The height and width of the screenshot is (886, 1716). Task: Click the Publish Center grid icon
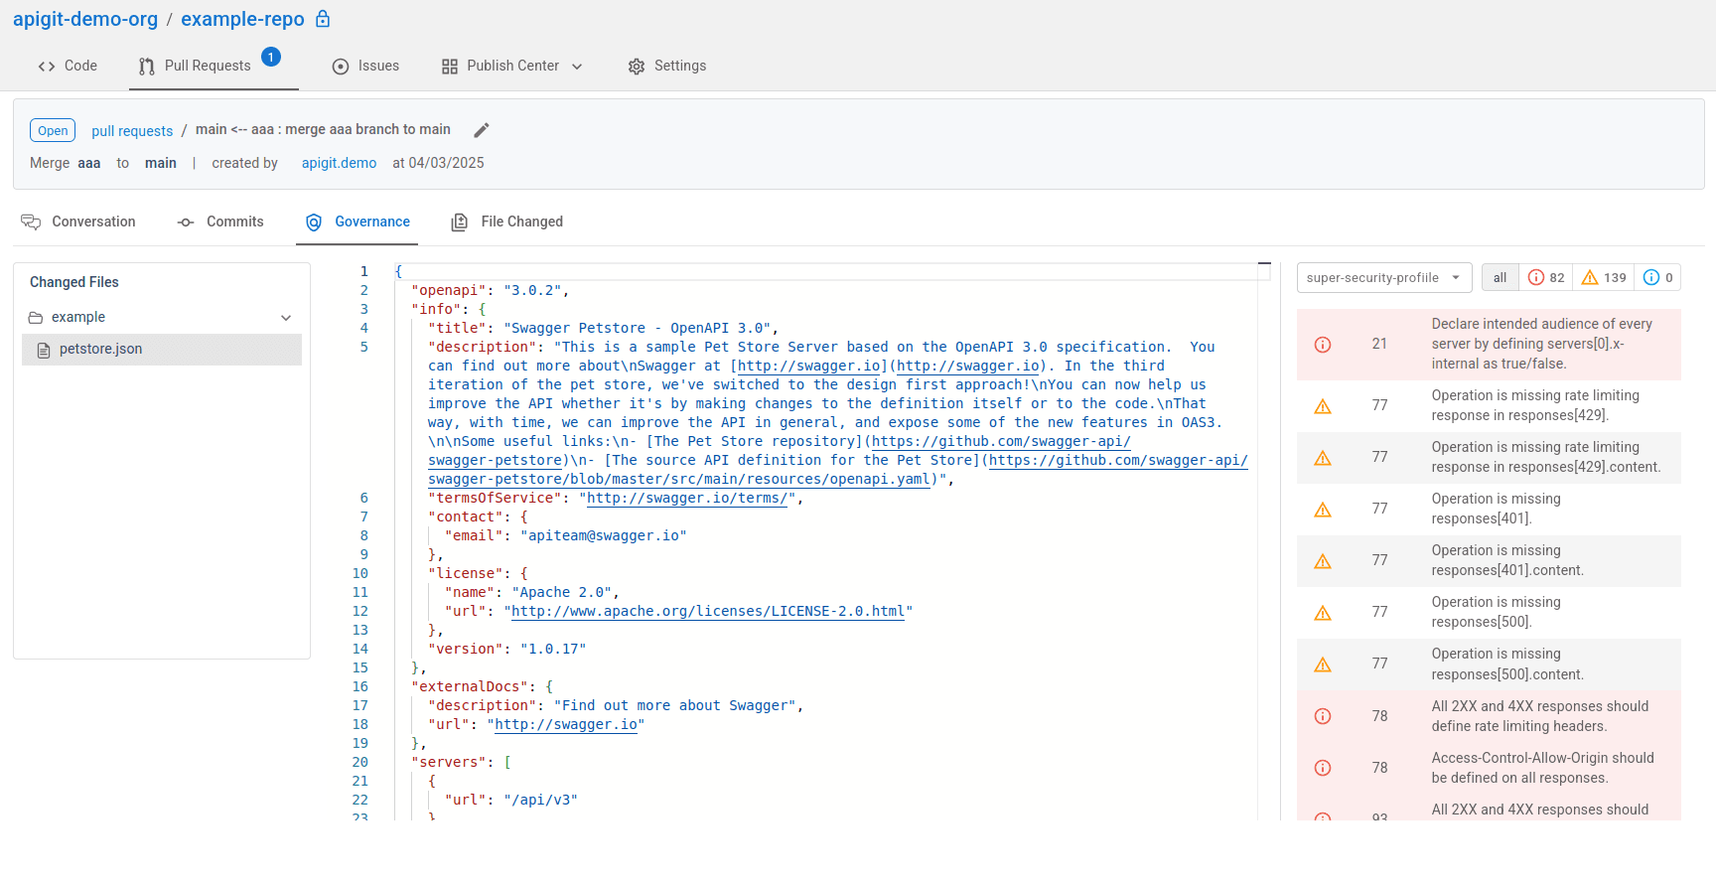450,67
